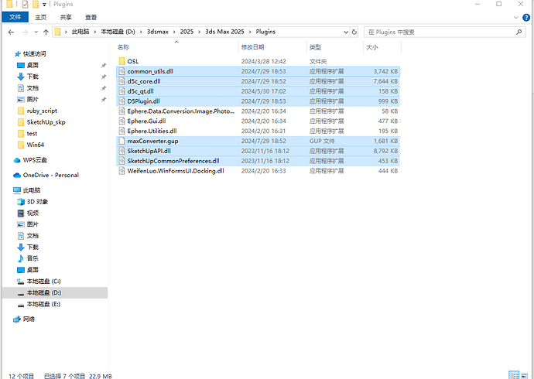The image size is (534, 379).
Task: Select 本地磁盘 (C:) drive in sidebar
Action: 43,281
